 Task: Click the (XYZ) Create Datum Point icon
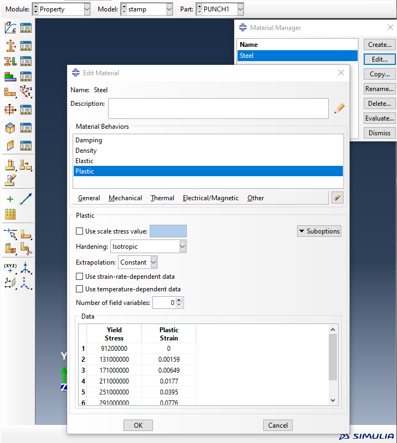pos(10,268)
